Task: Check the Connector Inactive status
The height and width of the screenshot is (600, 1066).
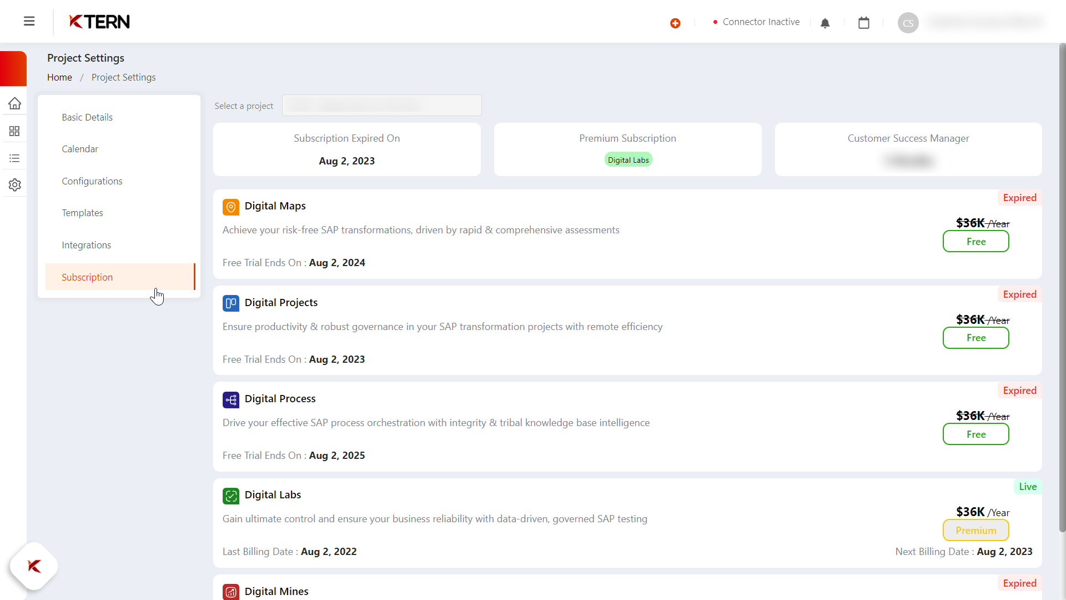Action: [756, 22]
